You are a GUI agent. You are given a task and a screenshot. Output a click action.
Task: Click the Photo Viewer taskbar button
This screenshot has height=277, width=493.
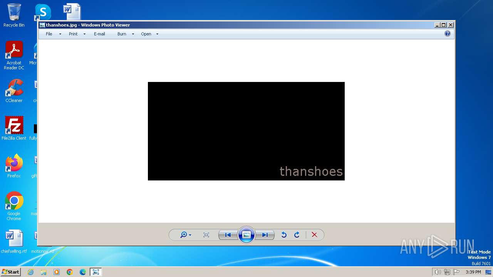(96, 272)
